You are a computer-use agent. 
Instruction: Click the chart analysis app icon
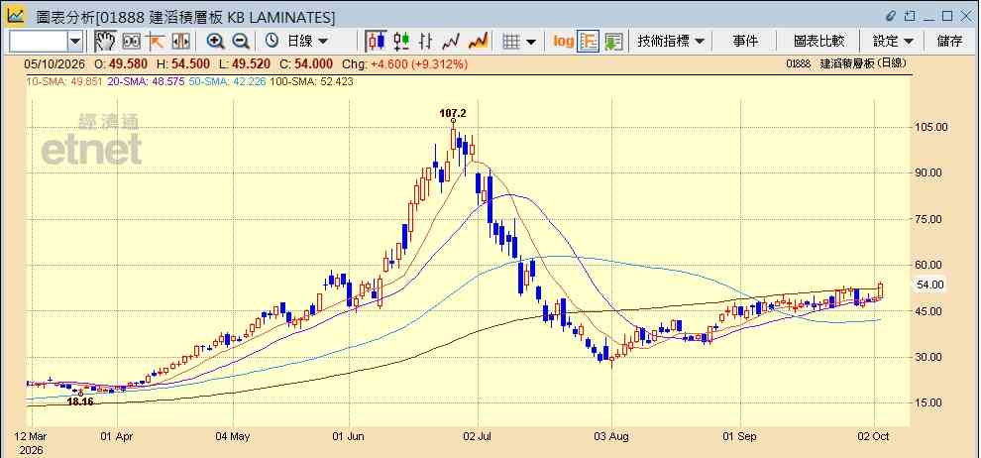click(x=16, y=15)
